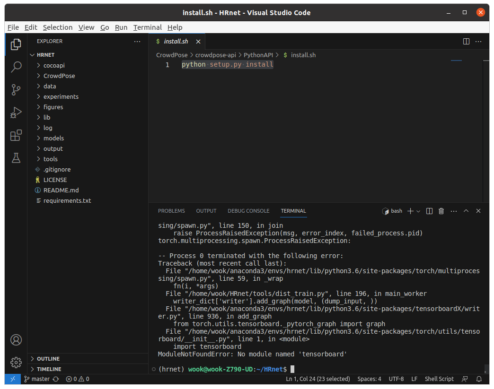Expand the TIMELINE section
Screen dimensions: 494x389
click(88, 369)
